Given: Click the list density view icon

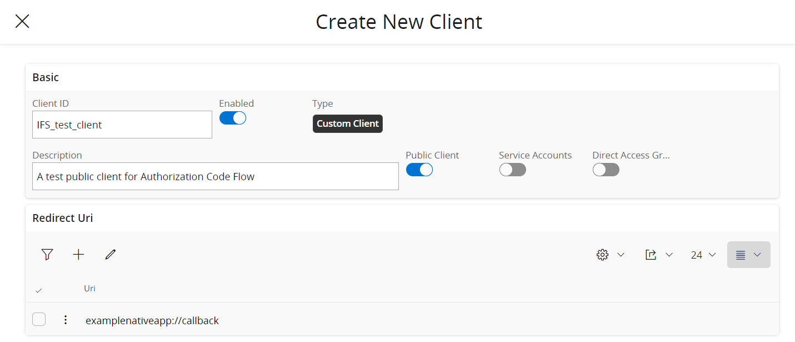Looking at the screenshot, I should pyautogui.click(x=741, y=255).
